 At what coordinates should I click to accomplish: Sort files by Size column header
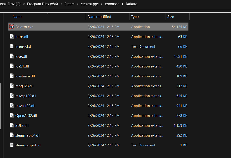pyautogui.click(x=171, y=17)
